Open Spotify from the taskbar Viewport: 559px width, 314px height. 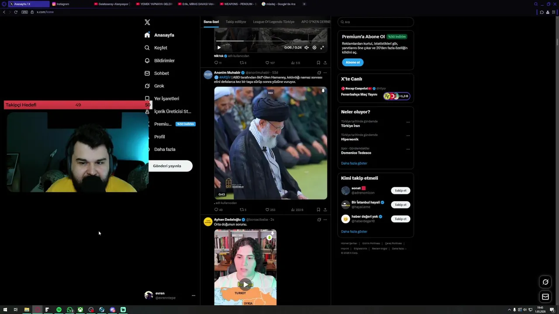point(59,310)
